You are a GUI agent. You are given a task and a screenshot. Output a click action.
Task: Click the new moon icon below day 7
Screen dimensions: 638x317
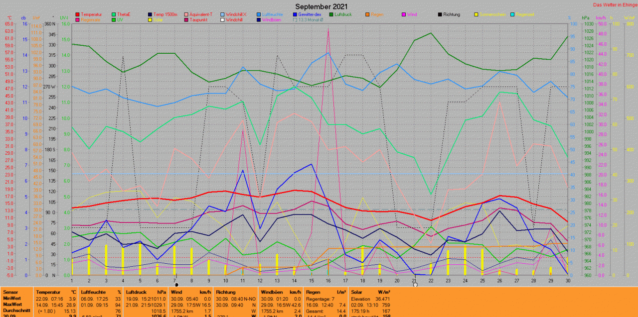point(176,285)
